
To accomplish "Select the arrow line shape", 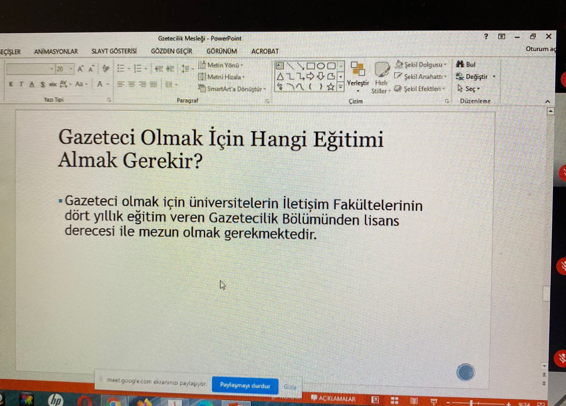I will pyautogui.click(x=300, y=66).
